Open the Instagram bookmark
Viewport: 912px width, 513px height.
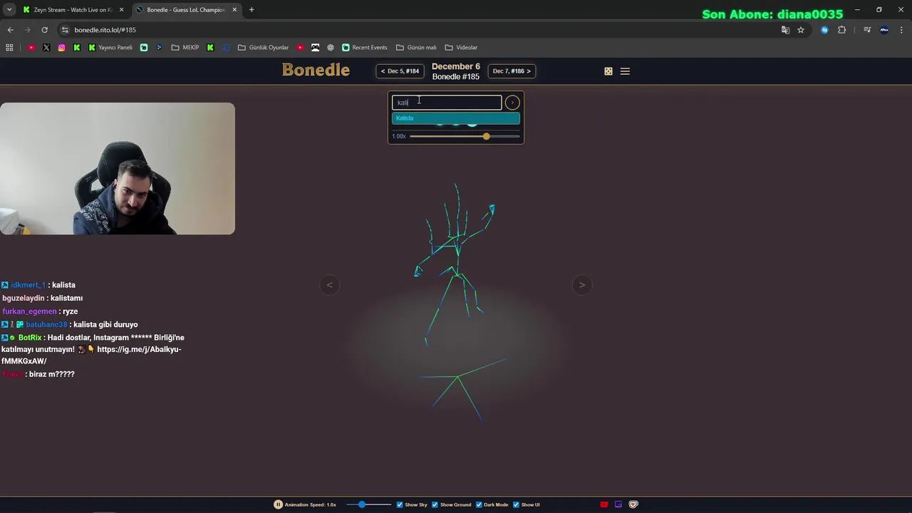point(62,48)
